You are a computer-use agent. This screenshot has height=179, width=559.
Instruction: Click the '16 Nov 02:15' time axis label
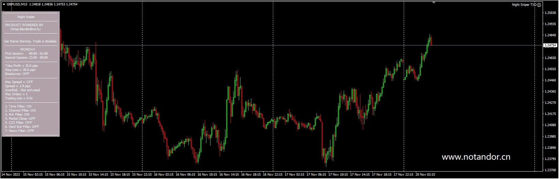pyautogui.click(x=164, y=175)
